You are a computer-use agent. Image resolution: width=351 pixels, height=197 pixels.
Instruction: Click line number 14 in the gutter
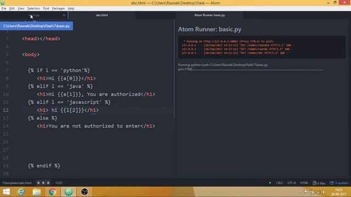[6, 126]
